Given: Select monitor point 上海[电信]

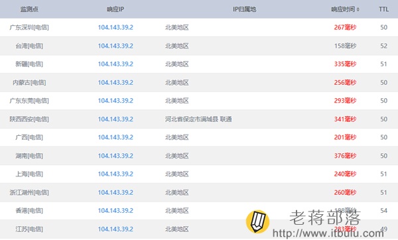Looking at the screenshot, I should 29,174.
